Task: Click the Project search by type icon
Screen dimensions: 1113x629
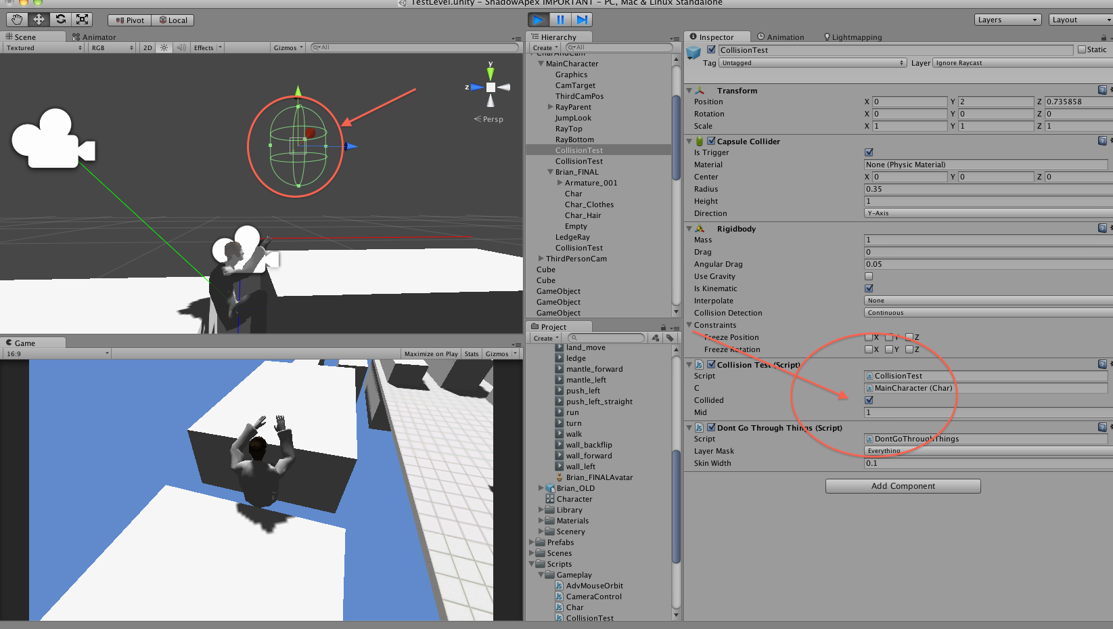Action: pos(655,338)
